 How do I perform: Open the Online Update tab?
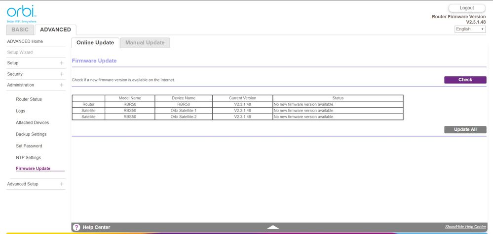pos(95,43)
